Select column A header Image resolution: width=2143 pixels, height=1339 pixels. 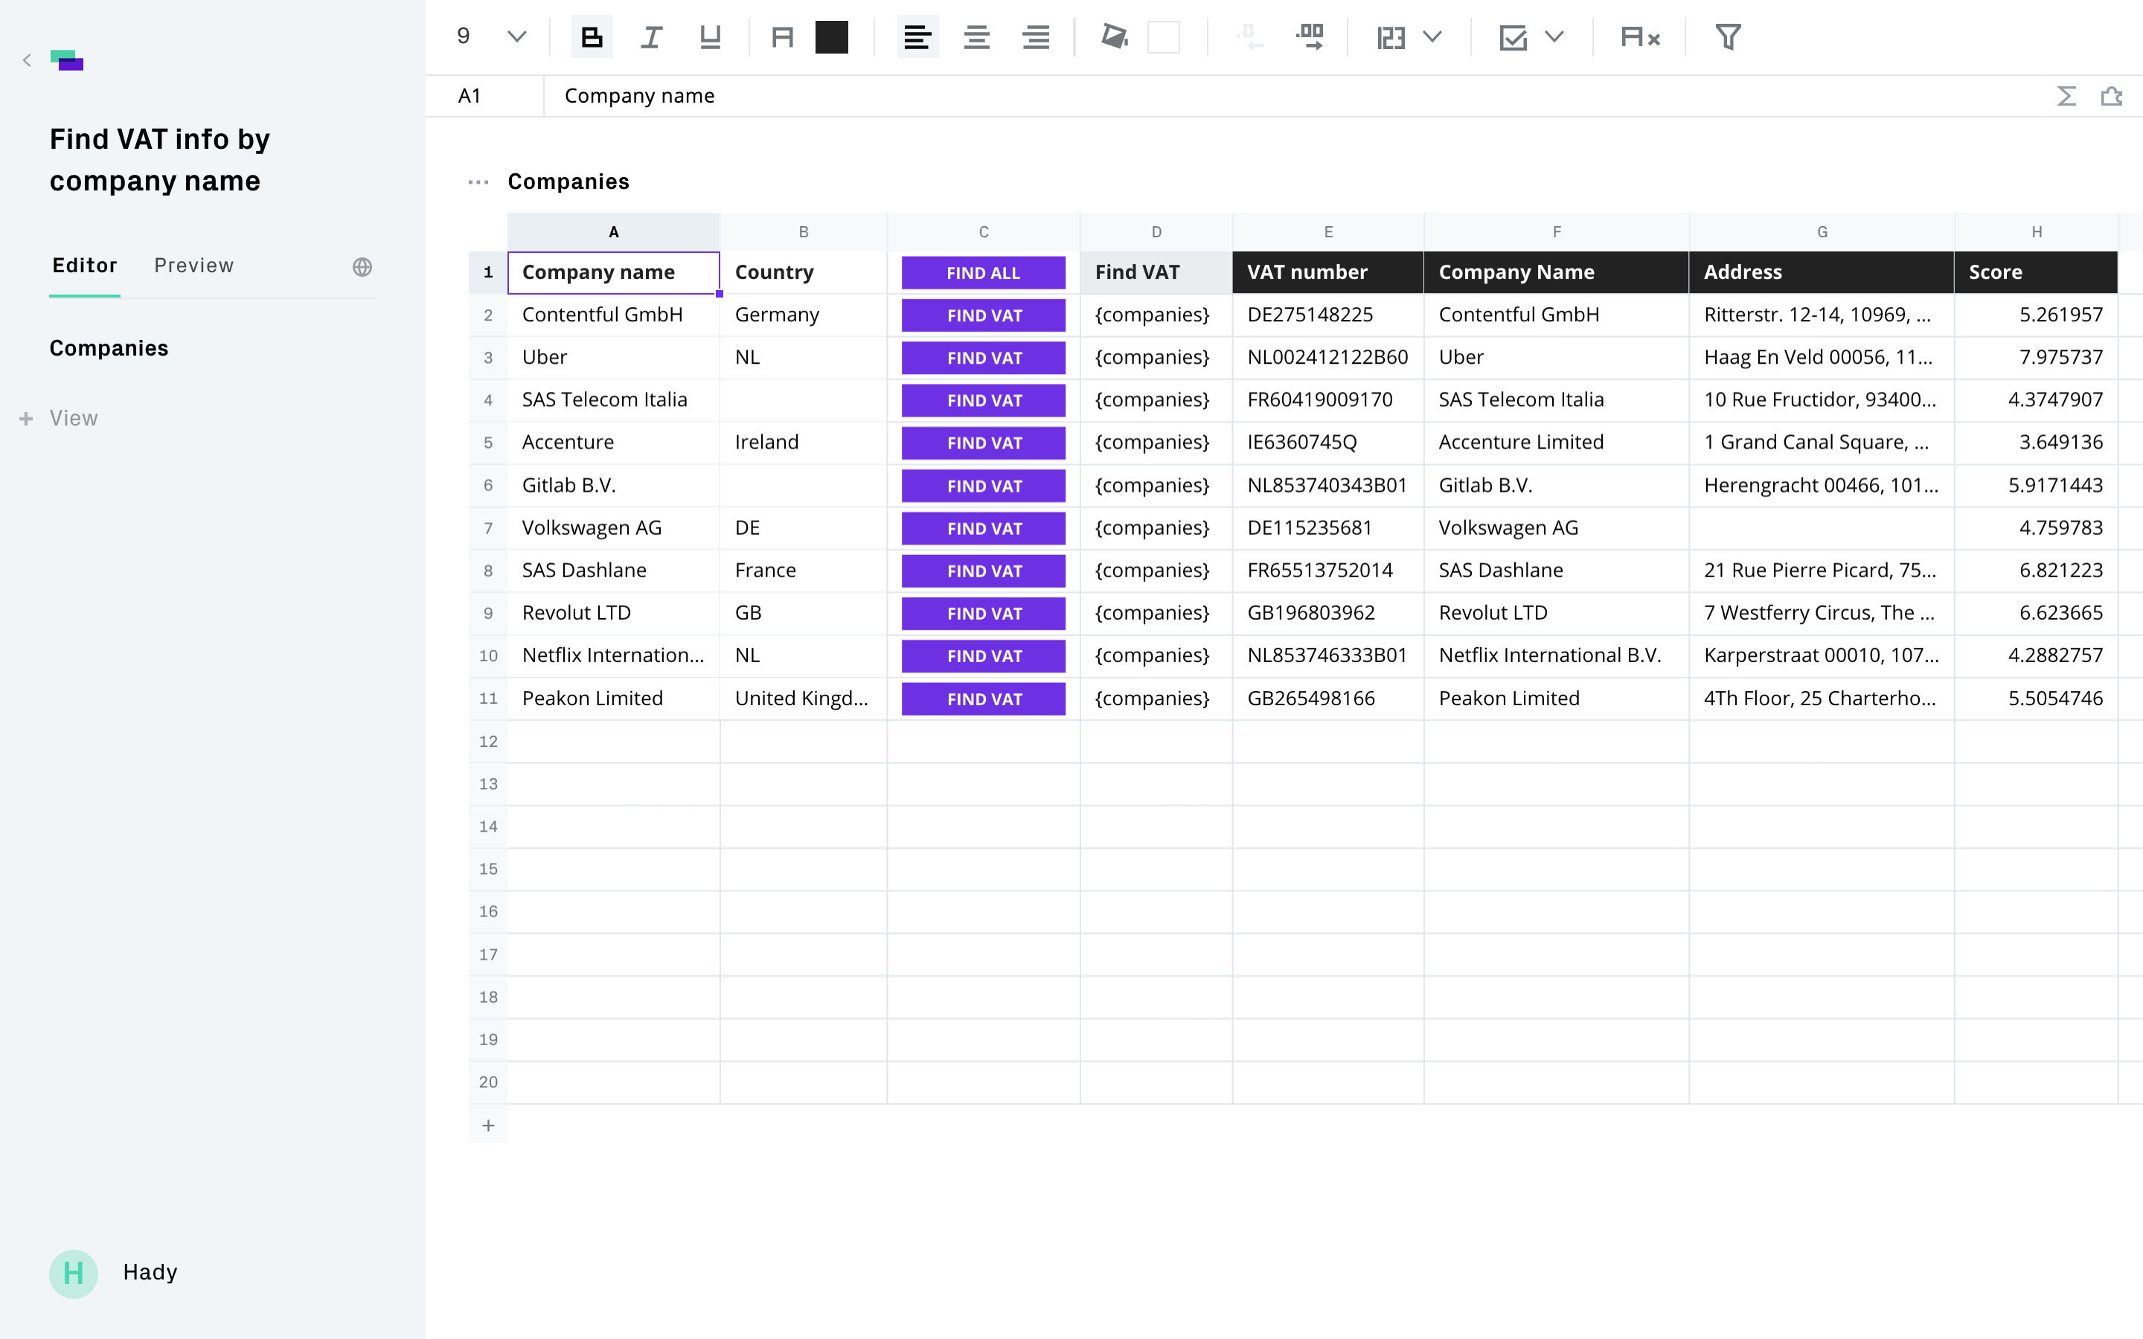(x=613, y=232)
